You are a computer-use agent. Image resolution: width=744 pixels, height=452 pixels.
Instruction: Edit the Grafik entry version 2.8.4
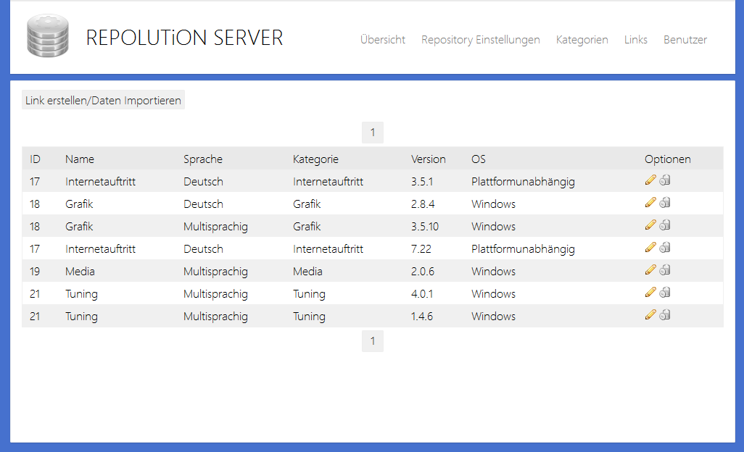coord(650,202)
